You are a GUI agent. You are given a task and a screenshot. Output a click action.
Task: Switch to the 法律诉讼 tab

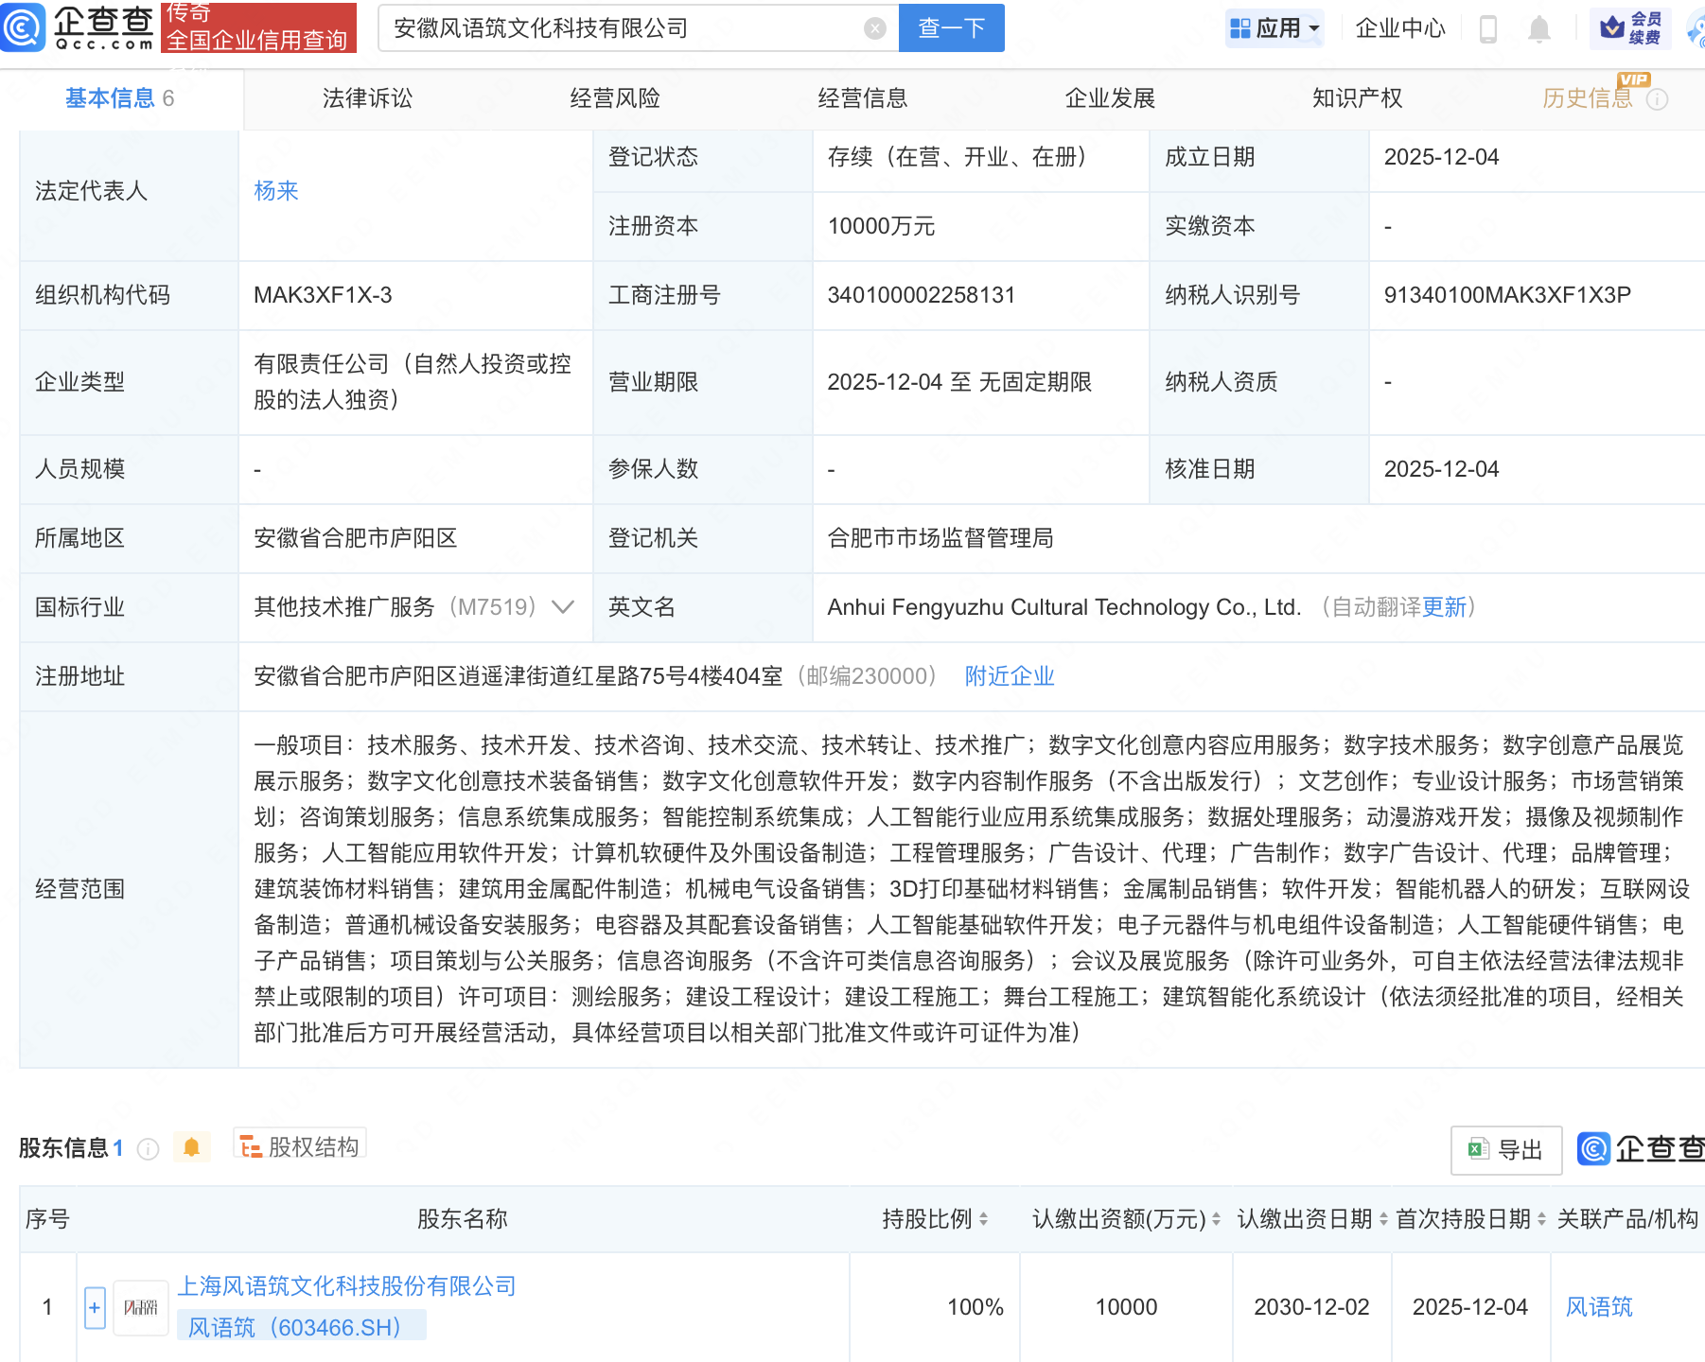coord(367,97)
